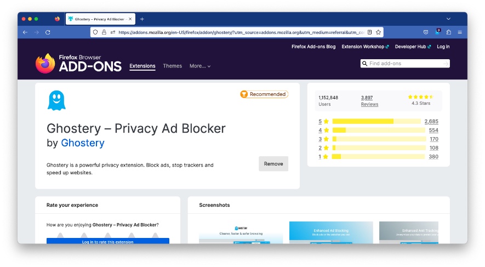
Task: Open the Ghostery author link
Action: coord(83,143)
